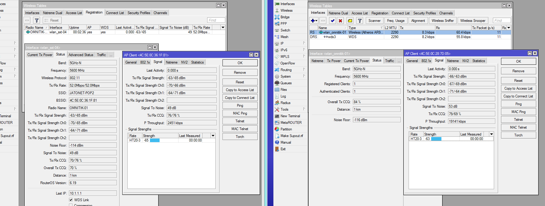545x206 pixels.
Task: Open column dropdown in right Interfaces table header
Action: [509, 28]
